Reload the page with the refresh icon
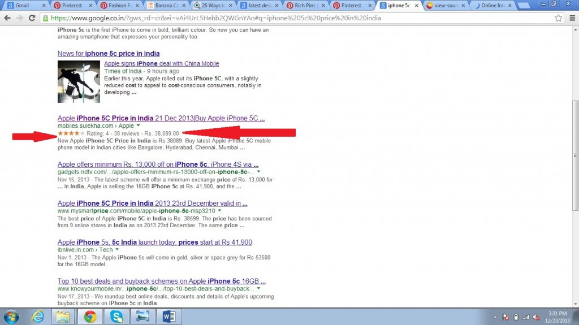579x325 pixels. [32, 18]
